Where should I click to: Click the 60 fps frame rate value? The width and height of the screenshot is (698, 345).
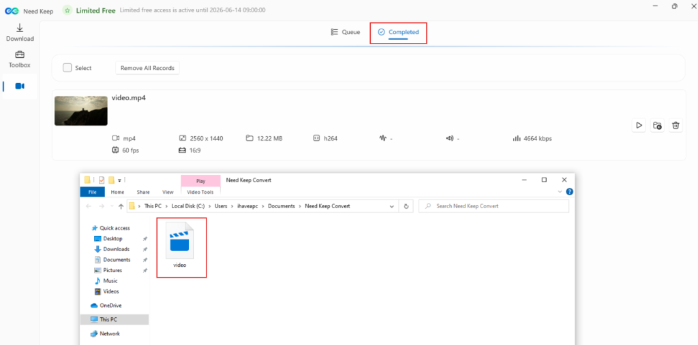[131, 150]
